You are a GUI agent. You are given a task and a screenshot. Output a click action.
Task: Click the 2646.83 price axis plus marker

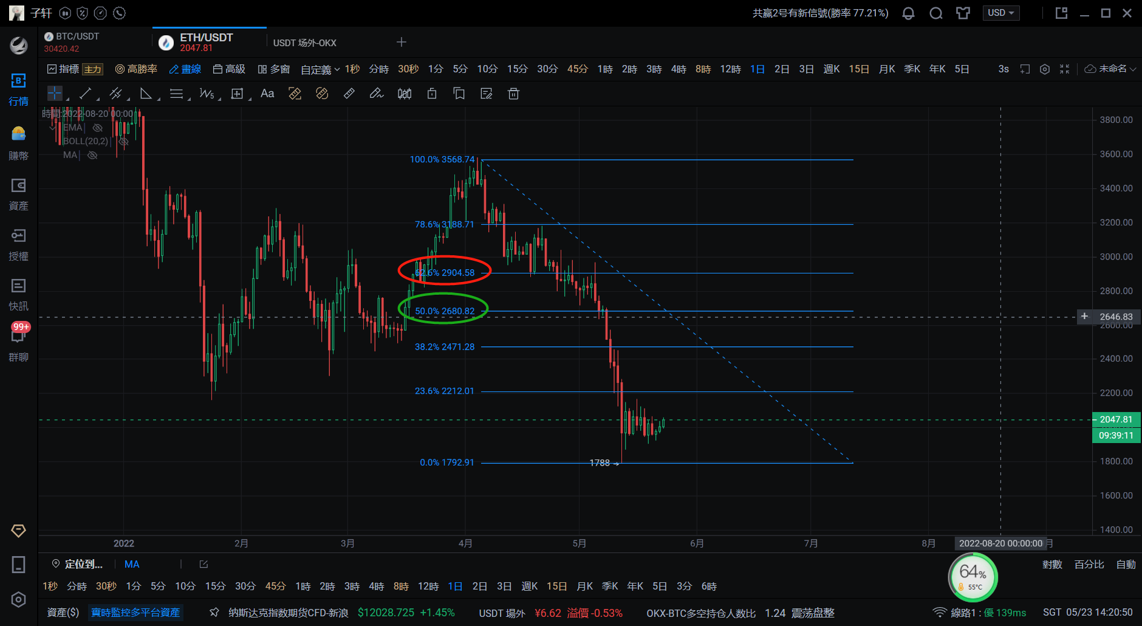1084,316
